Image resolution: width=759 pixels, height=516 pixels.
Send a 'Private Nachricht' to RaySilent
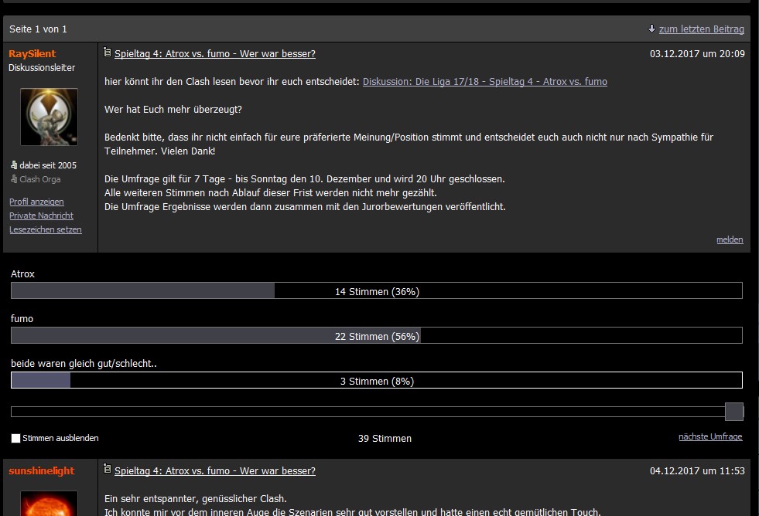click(41, 216)
